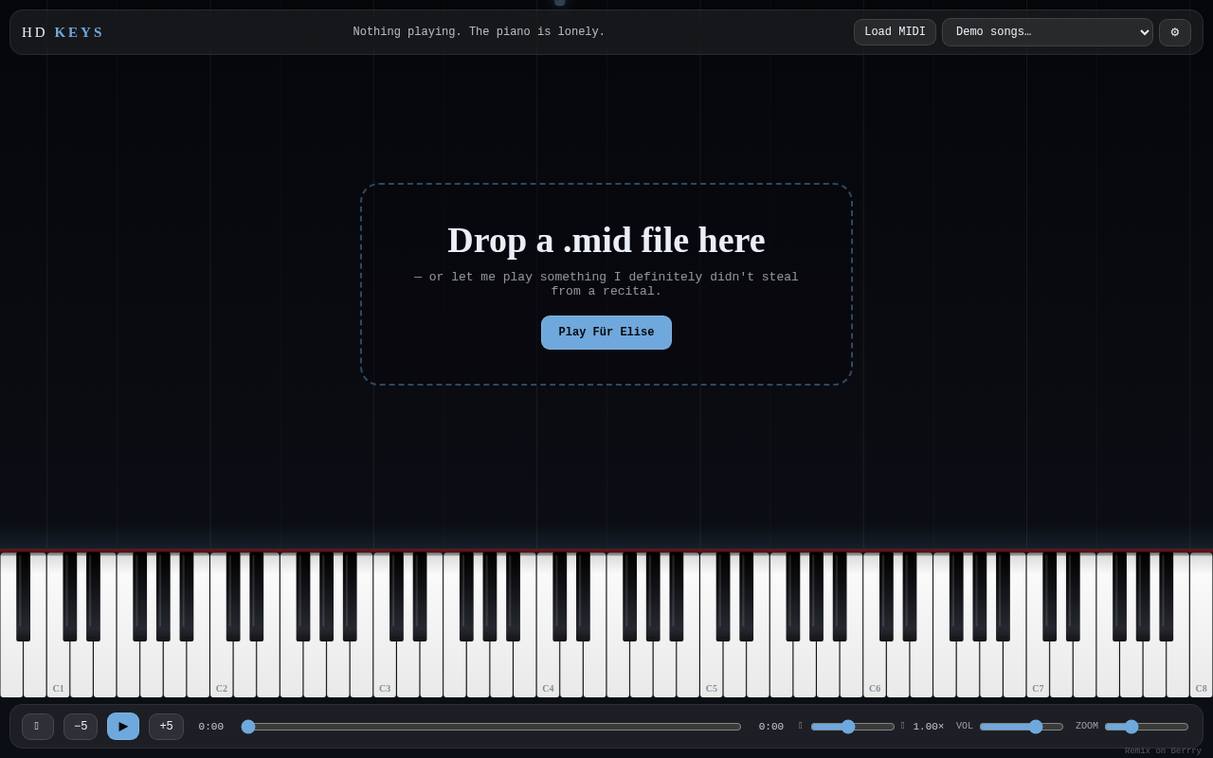Click the ZOOM slider
Viewport: 1213px width, 758px height.
[1147, 727]
